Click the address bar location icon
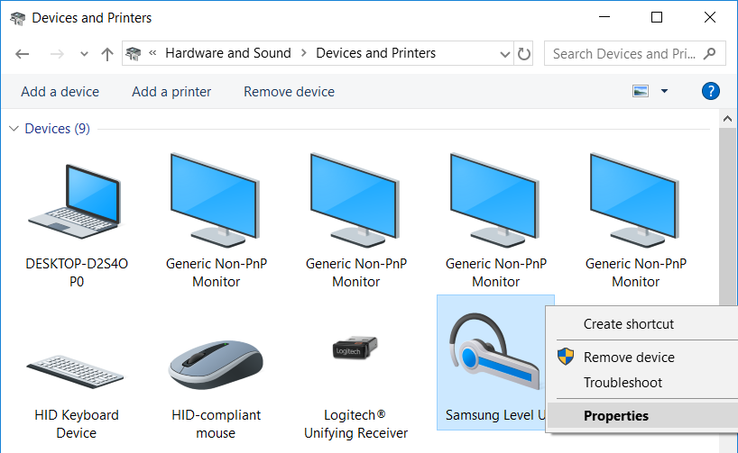This screenshot has height=453, width=738. (134, 53)
